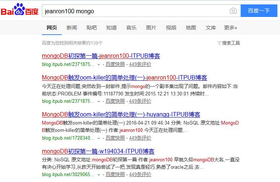Open the 地图 tab
This screenshot has width=280, height=182.
191,28
